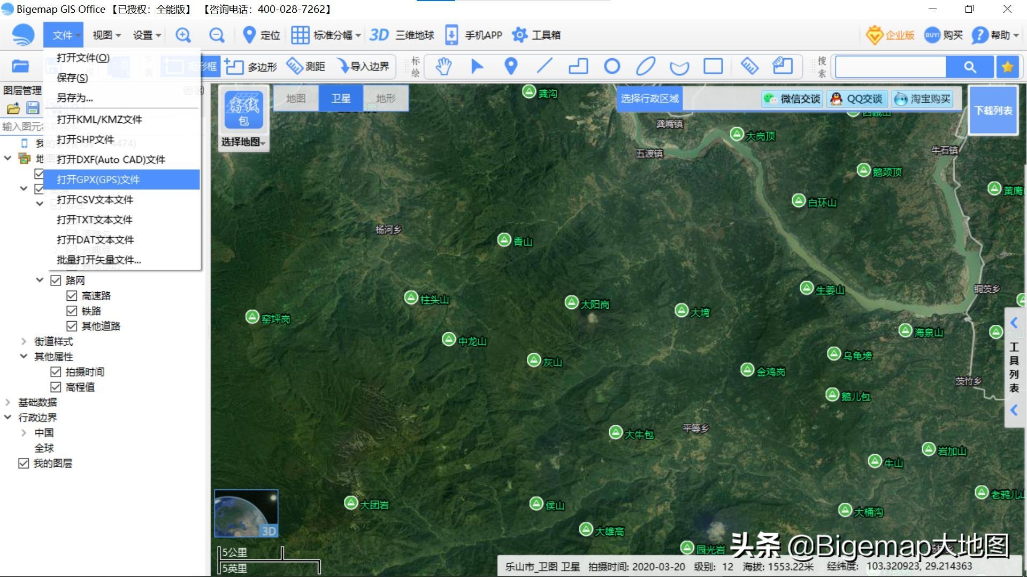Toggle the 铁路 checkbox
This screenshot has width=1027, height=577.
coord(72,311)
